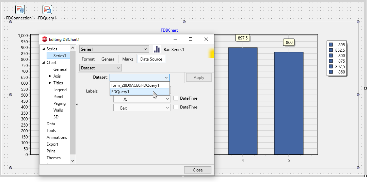
Task: Click legend symbol next to 897,5
Action: click(x=331, y=66)
